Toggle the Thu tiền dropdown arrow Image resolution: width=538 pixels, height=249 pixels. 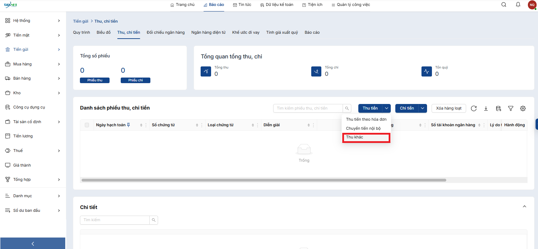tap(387, 109)
